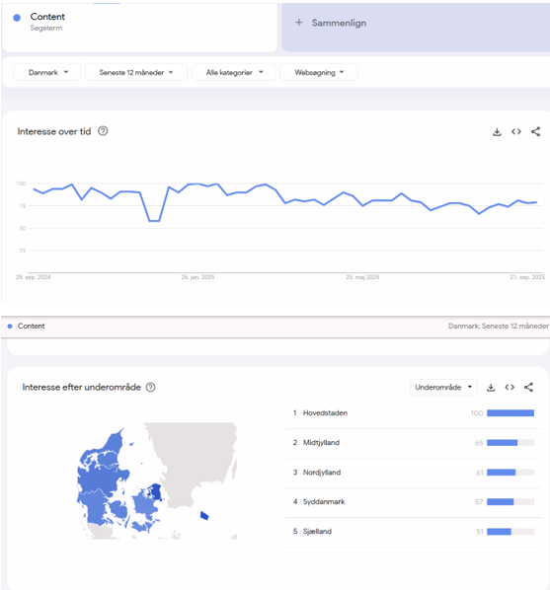Viewport: 550px width, 590px height.
Task: Click the Content label in sticky header
Action: [x=31, y=326]
